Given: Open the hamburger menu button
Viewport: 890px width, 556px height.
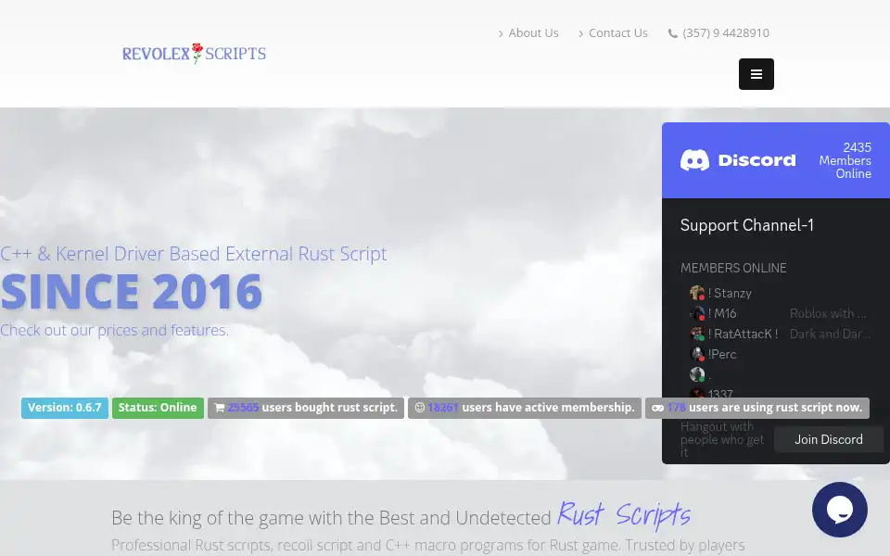Looking at the screenshot, I should (x=756, y=74).
